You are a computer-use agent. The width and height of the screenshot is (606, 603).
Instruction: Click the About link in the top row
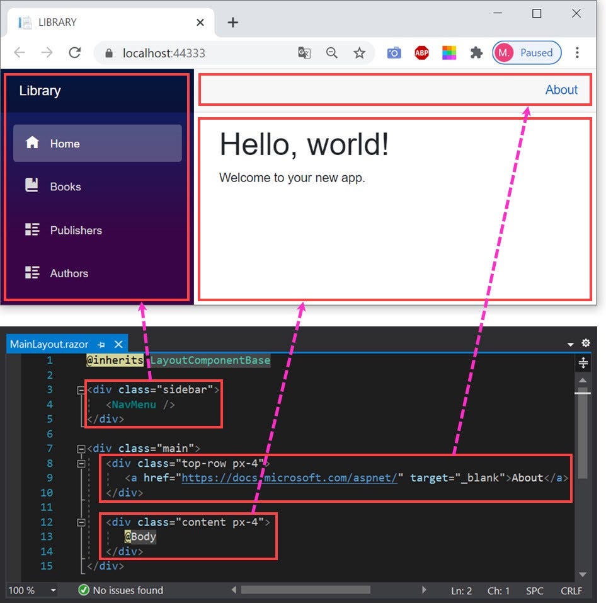click(x=561, y=89)
